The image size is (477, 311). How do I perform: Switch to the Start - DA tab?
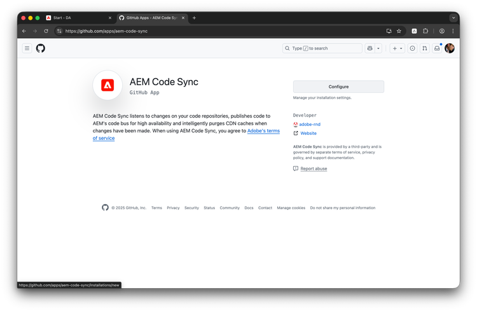(x=76, y=18)
